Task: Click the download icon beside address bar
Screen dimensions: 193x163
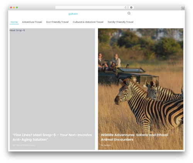Action: point(131,8)
